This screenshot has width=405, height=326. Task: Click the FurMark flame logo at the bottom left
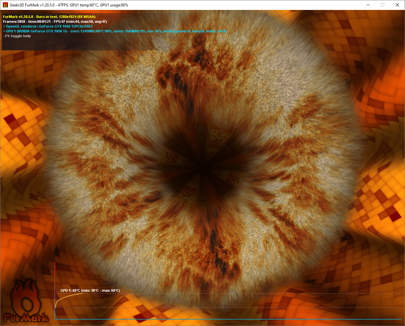(26, 300)
